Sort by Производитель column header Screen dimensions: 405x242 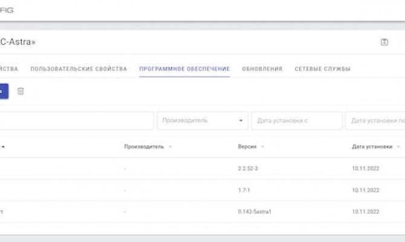(x=144, y=146)
